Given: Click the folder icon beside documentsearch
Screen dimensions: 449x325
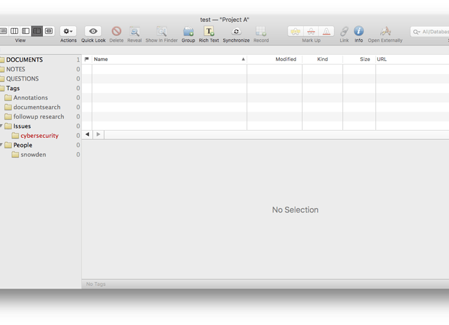Looking at the screenshot, I should pos(8,107).
